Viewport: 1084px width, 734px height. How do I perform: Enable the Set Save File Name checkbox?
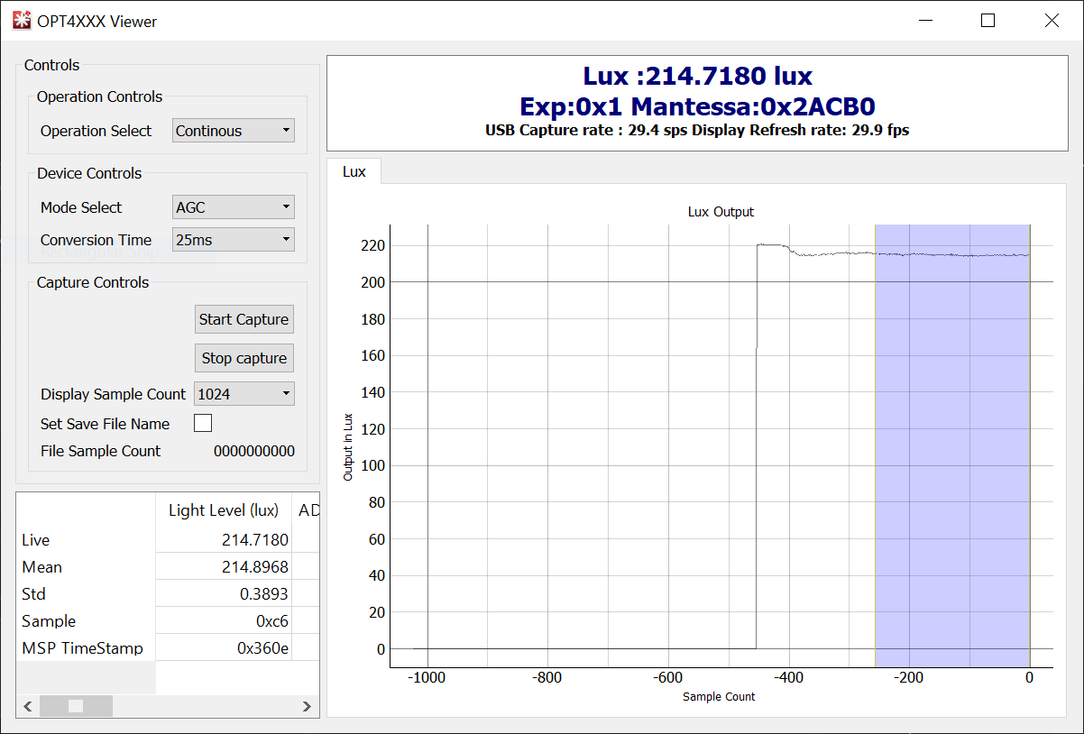click(203, 423)
